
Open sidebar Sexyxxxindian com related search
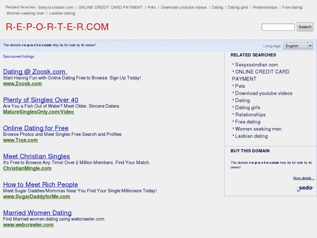tap(256, 65)
